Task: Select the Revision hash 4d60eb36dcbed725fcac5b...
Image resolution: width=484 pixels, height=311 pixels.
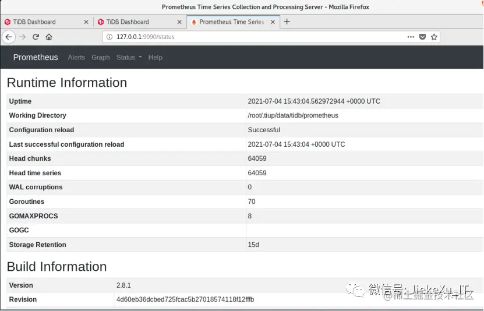Action: 185,299
